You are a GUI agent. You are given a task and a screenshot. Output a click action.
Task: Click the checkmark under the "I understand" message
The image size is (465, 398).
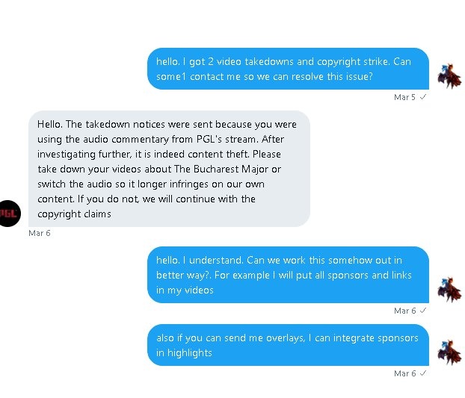424,310
